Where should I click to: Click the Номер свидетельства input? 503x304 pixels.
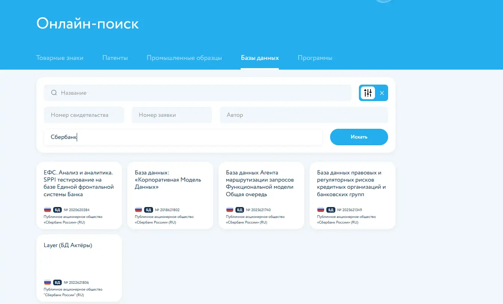84,115
